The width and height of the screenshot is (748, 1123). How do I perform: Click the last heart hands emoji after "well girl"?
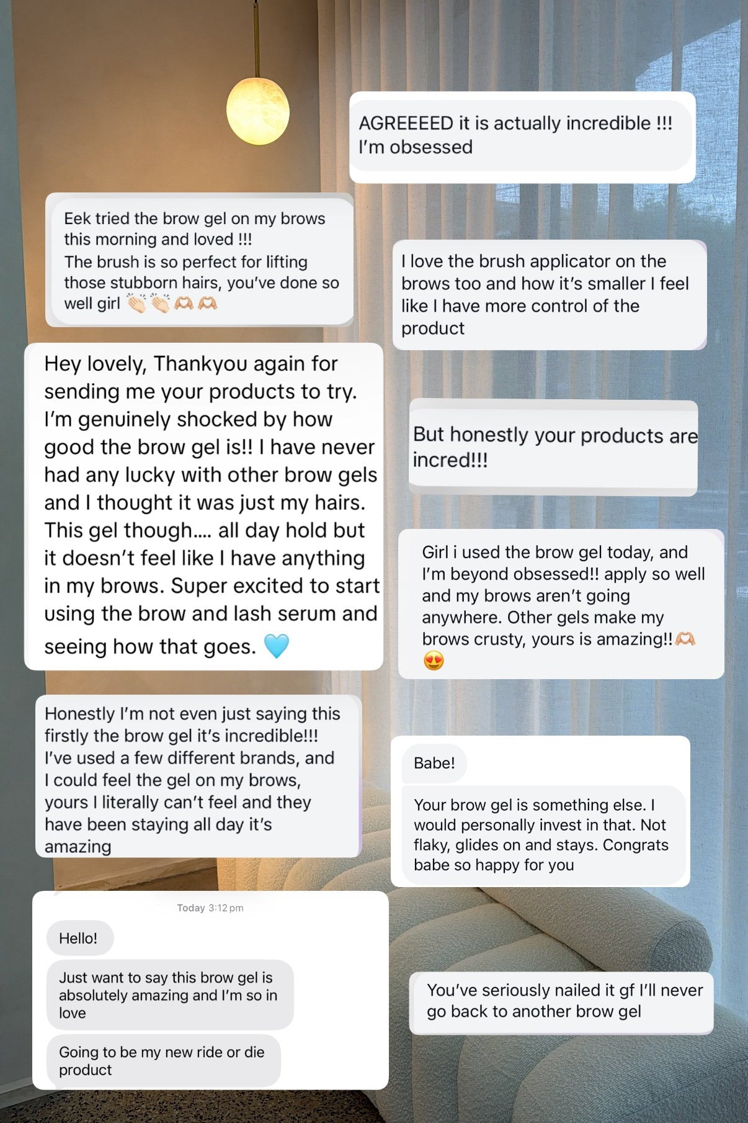point(207,304)
